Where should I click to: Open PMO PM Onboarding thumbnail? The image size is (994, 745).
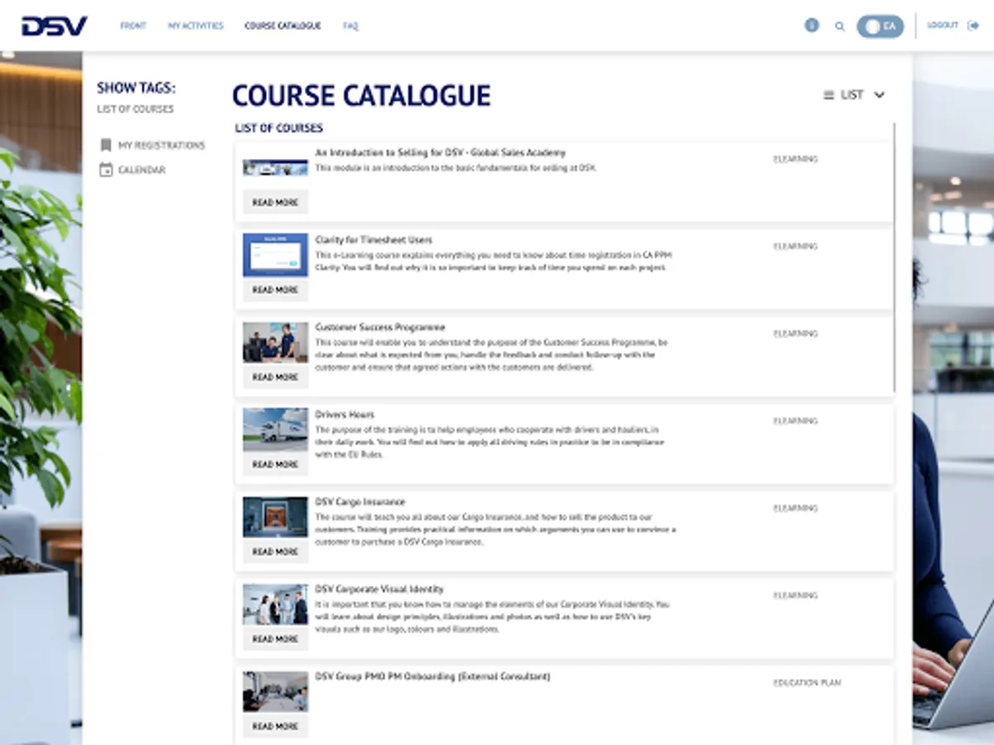click(x=275, y=691)
